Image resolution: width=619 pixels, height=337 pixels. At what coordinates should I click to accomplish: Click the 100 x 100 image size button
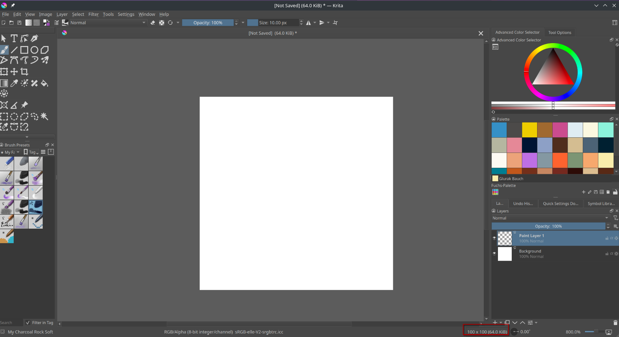487,332
